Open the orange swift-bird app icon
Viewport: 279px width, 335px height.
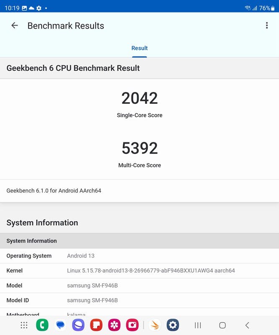tap(155, 325)
